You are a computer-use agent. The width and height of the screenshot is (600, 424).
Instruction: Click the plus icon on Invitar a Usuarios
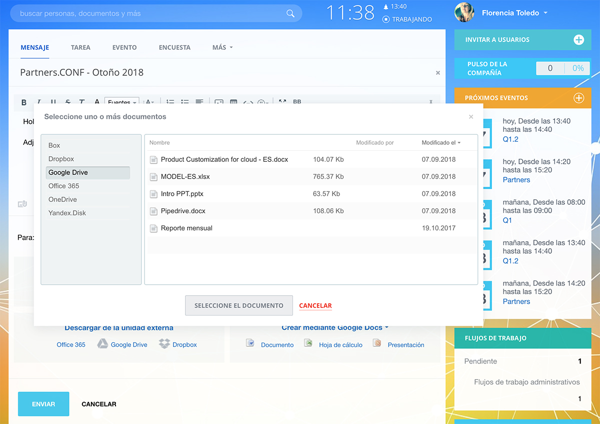578,40
